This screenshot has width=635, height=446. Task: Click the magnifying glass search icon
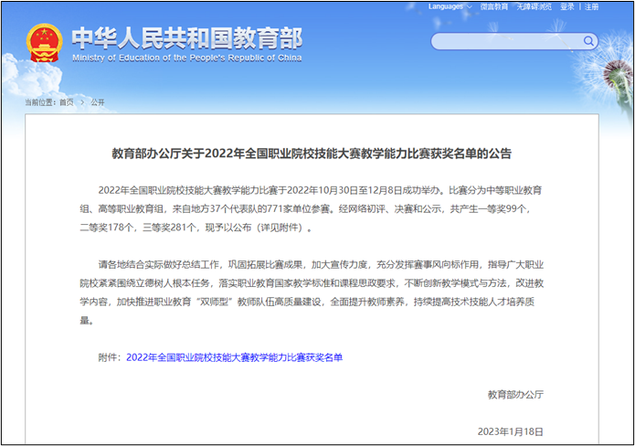[587, 41]
